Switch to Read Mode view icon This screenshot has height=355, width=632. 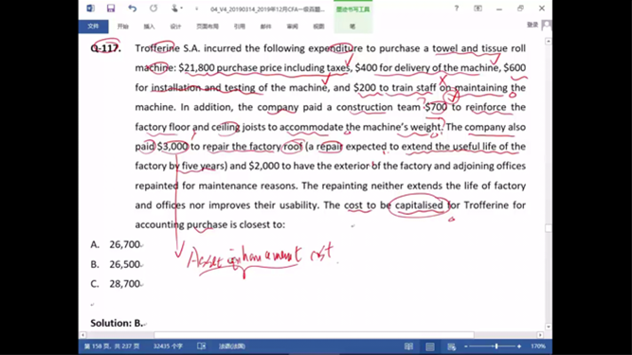click(408, 346)
